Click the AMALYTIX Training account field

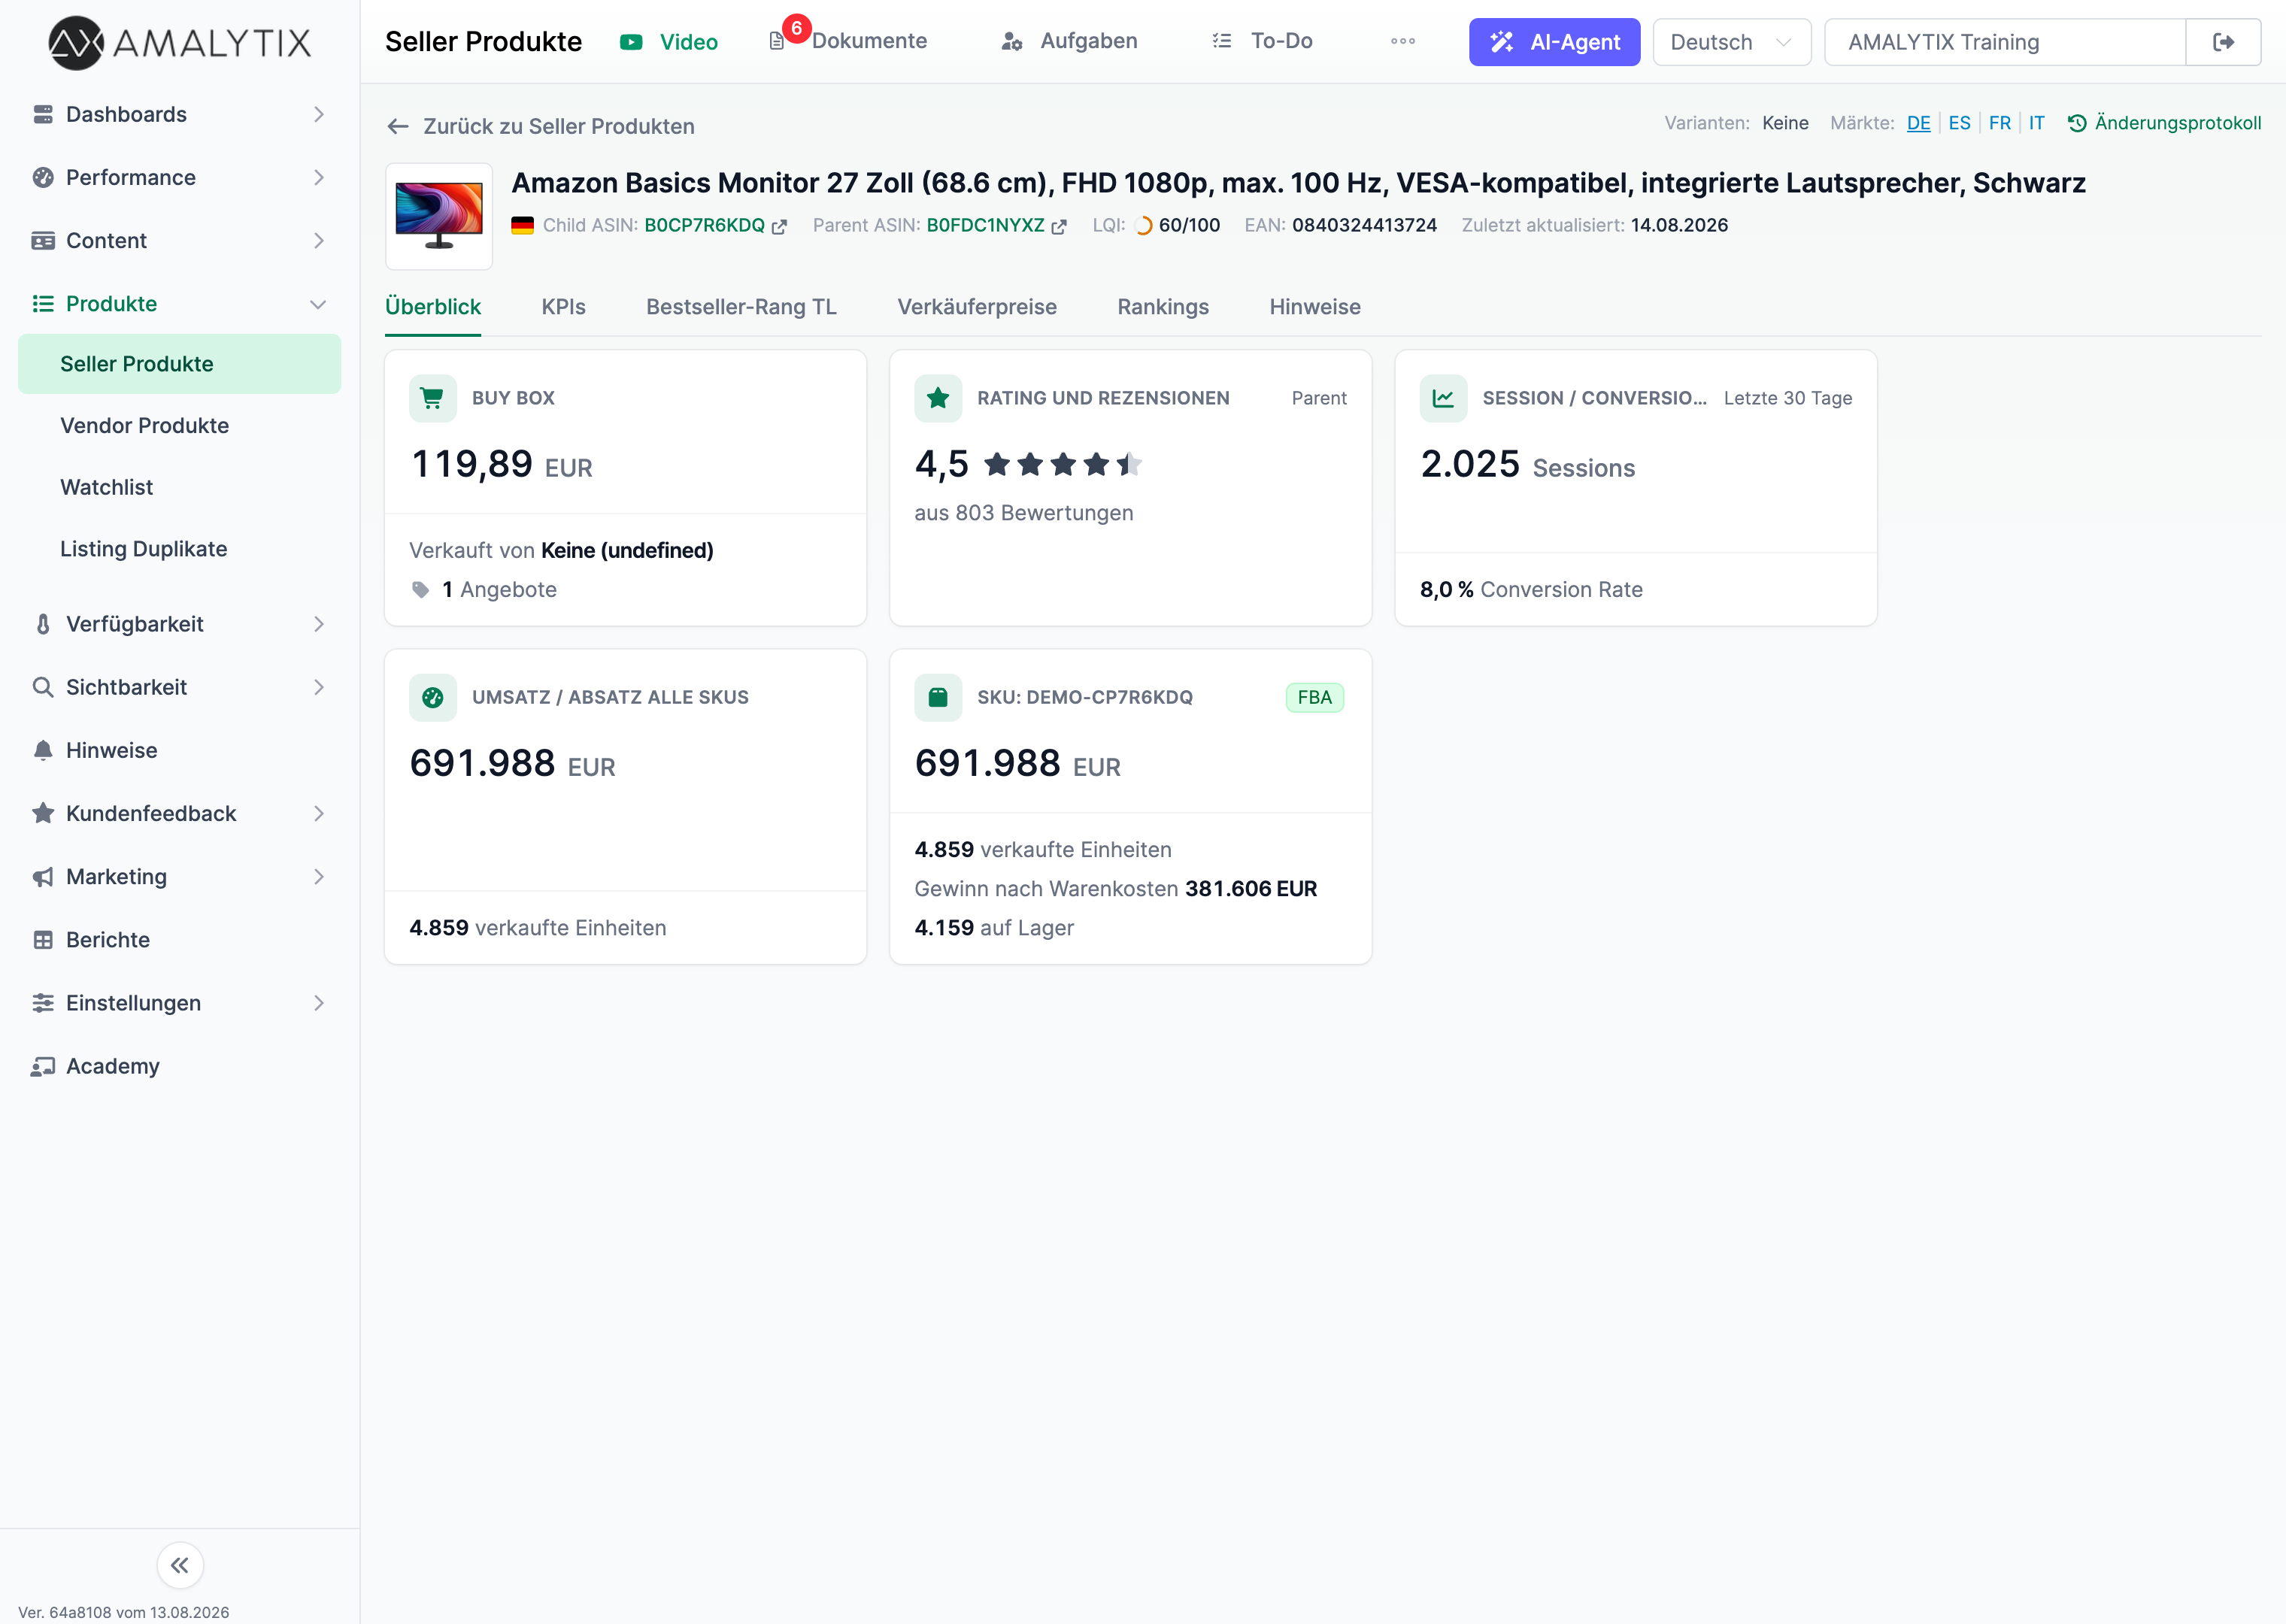click(2005, 42)
